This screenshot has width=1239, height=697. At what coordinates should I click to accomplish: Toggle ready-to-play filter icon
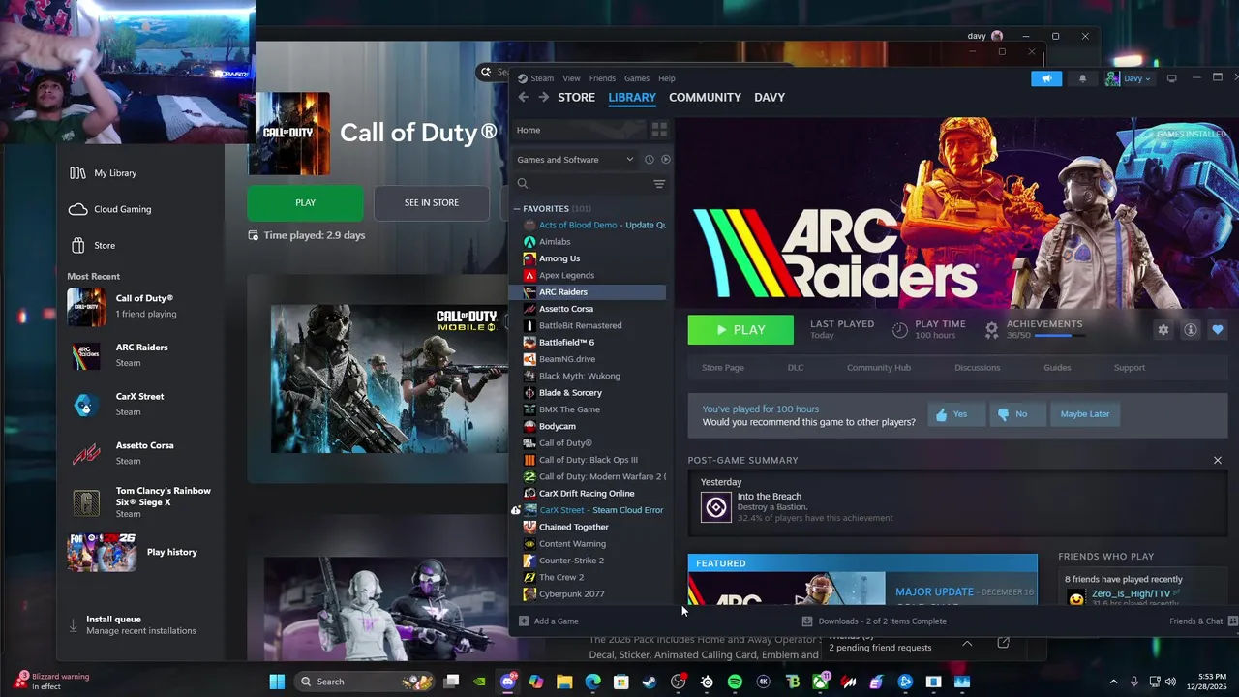point(665,160)
